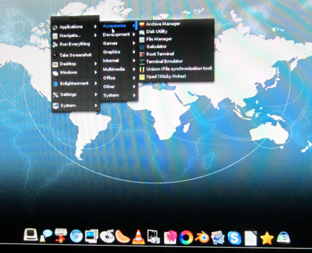Click Unison file synchronization tool entry
312x253 pixels.
pos(176,69)
